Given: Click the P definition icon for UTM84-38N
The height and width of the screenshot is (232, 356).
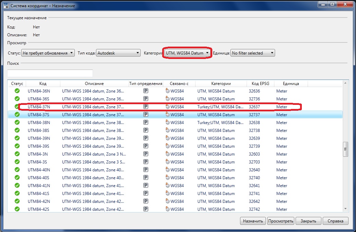Looking at the screenshot, I should click(x=146, y=123).
